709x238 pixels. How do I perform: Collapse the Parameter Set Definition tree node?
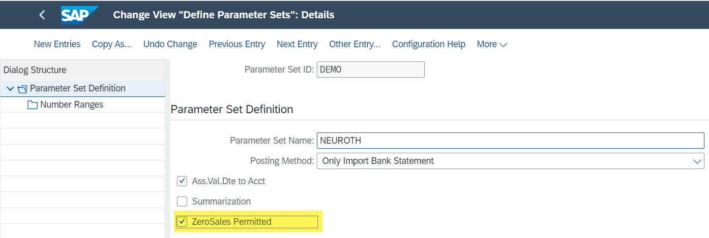click(10, 89)
